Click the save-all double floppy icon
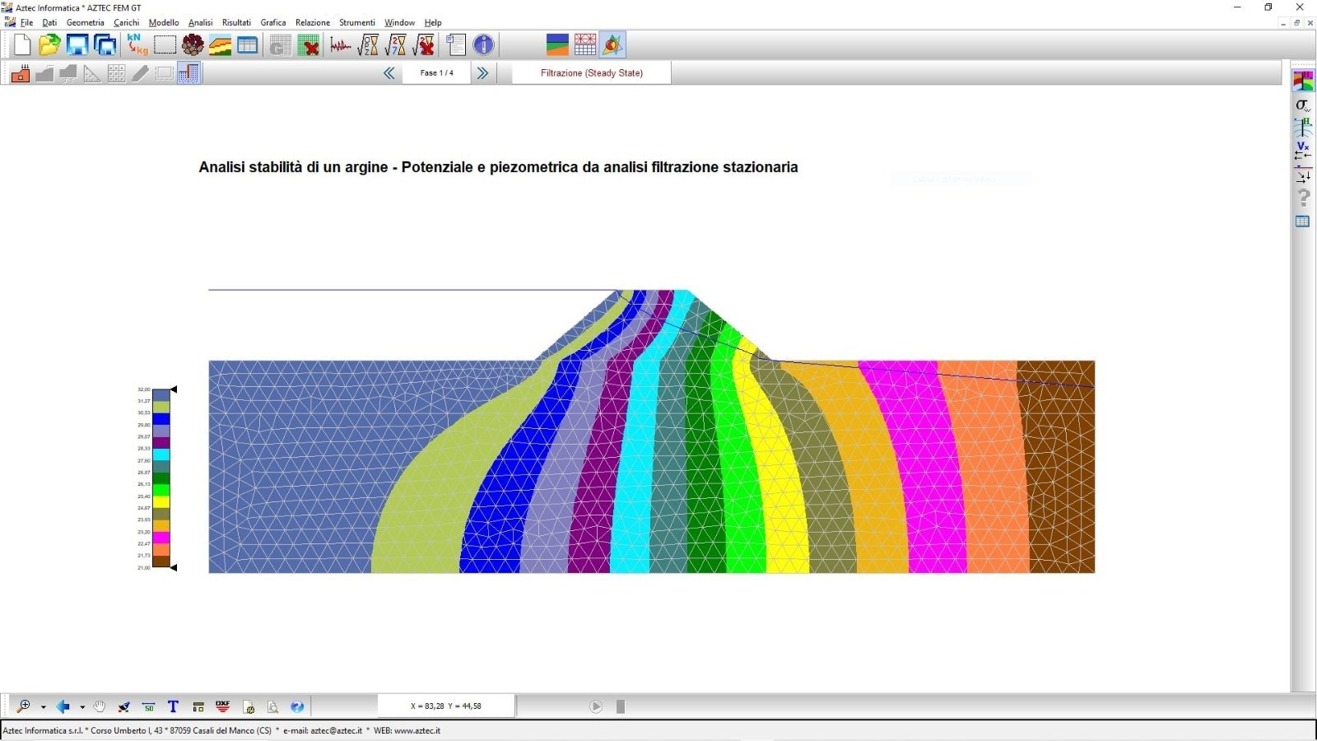The width and height of the screenshot is (1317, 741). [x=105, y=45]
